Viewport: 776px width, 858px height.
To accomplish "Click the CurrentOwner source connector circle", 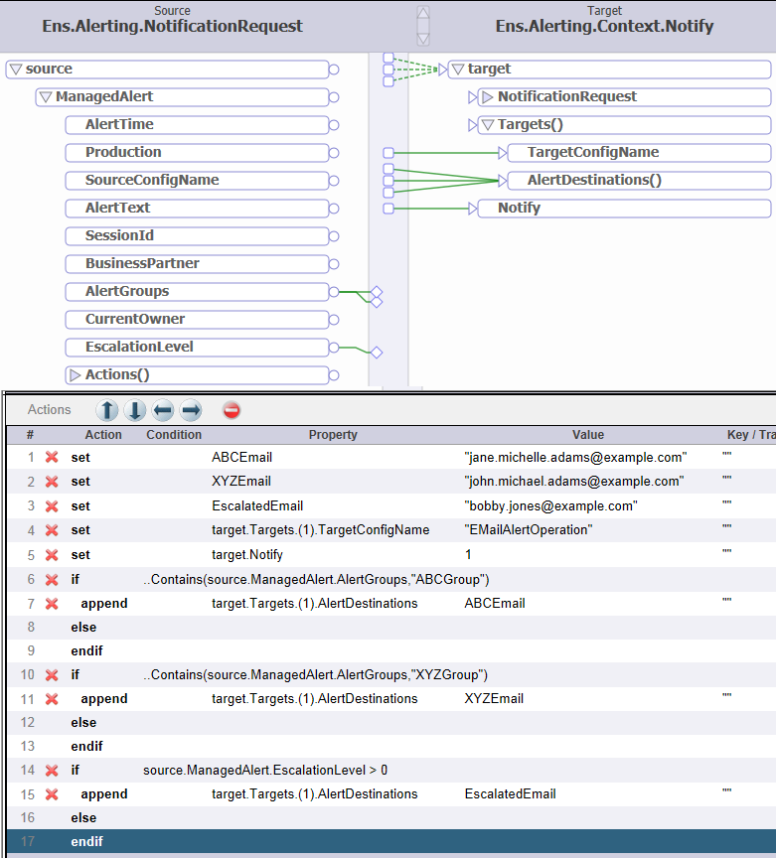I will 334,320.
